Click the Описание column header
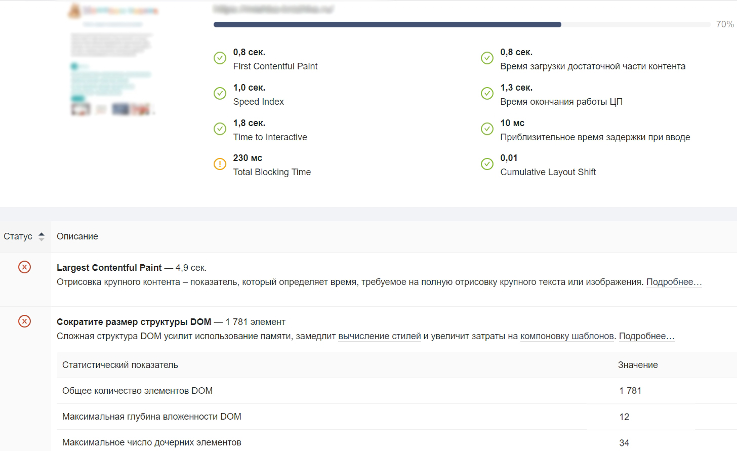Viewport: 737px width, 451px height. click(77, 236)
